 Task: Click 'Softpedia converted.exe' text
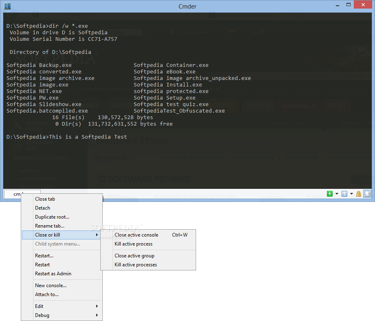pyautogui.click(x=44, y=71)
